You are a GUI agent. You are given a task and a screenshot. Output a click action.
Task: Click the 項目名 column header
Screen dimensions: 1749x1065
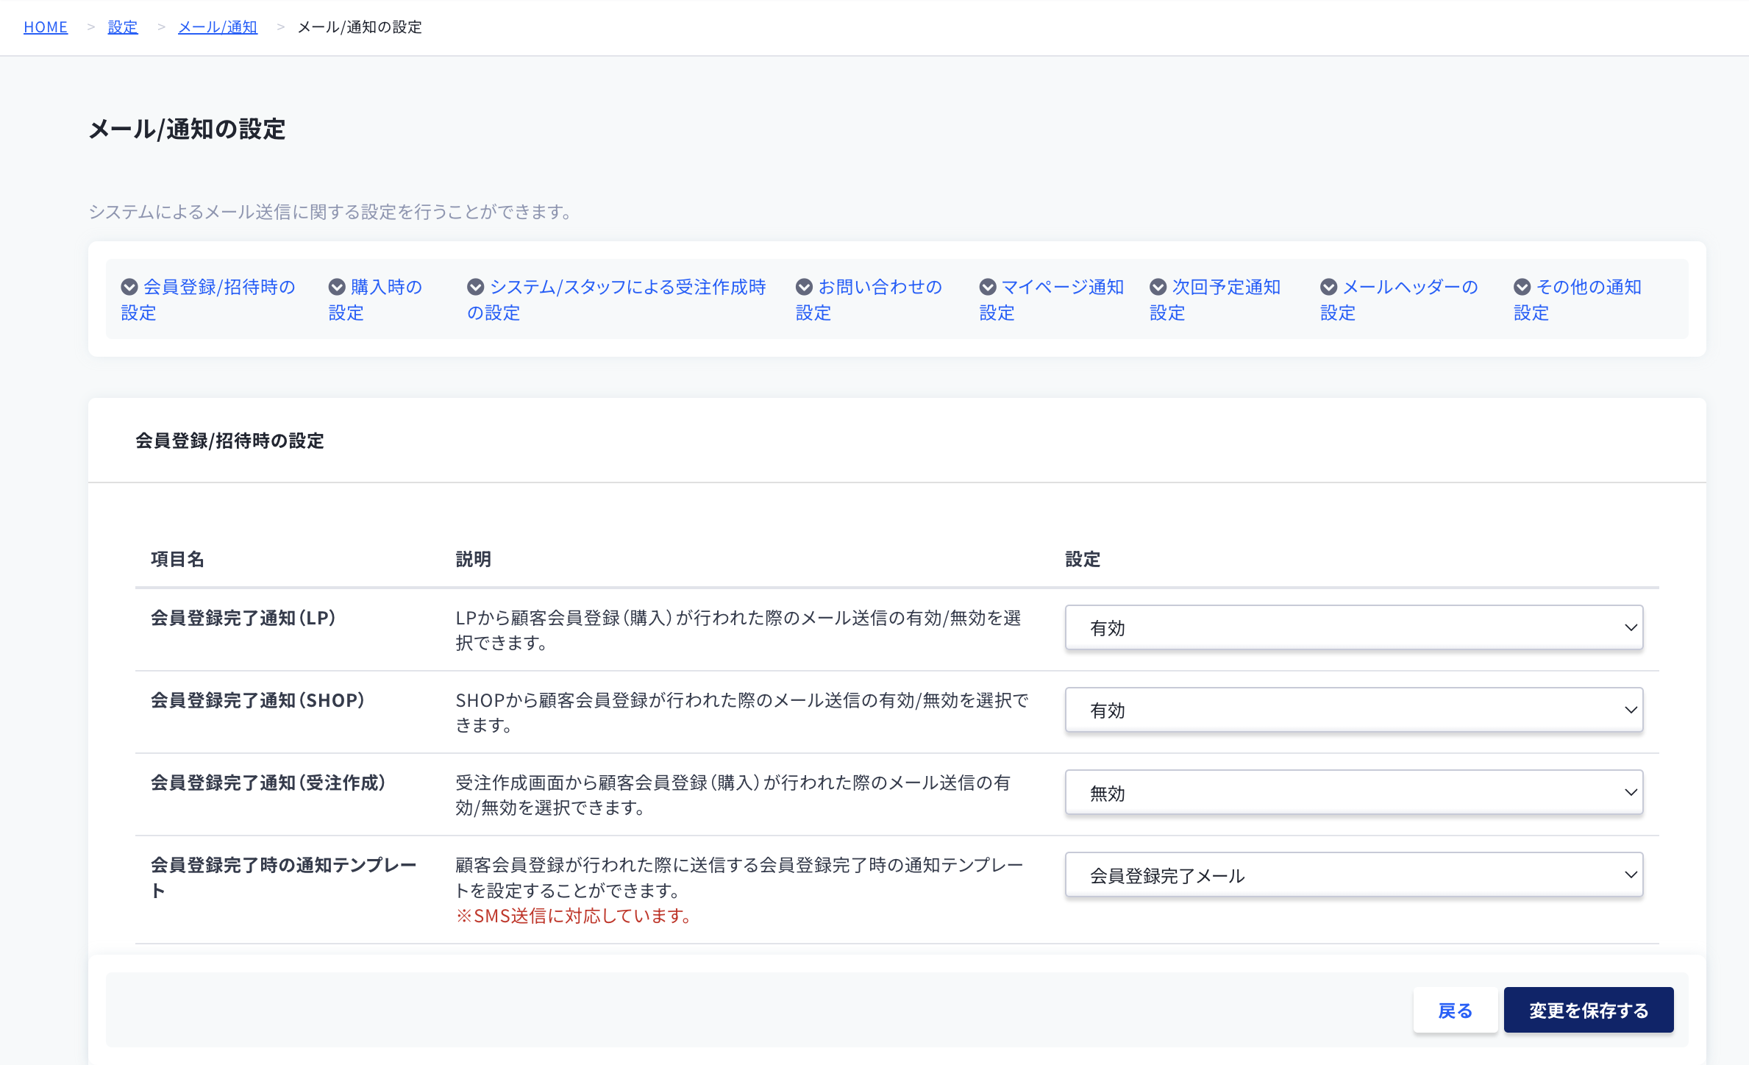coord(177,559)
